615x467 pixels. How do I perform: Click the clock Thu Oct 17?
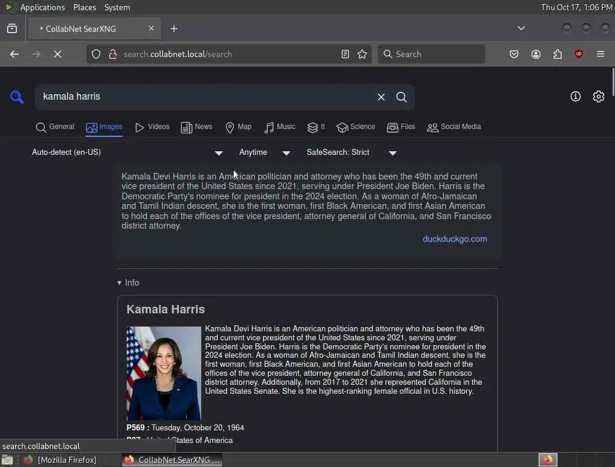tap(577, 7)
